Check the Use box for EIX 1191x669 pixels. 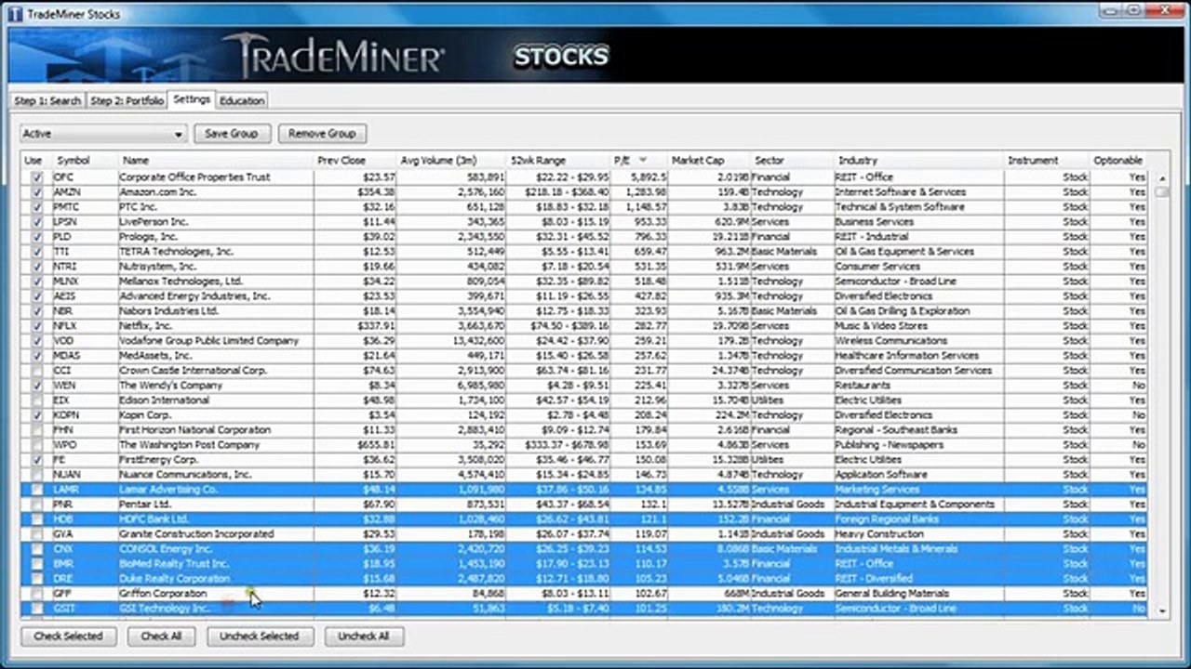(x=37, y=400)
